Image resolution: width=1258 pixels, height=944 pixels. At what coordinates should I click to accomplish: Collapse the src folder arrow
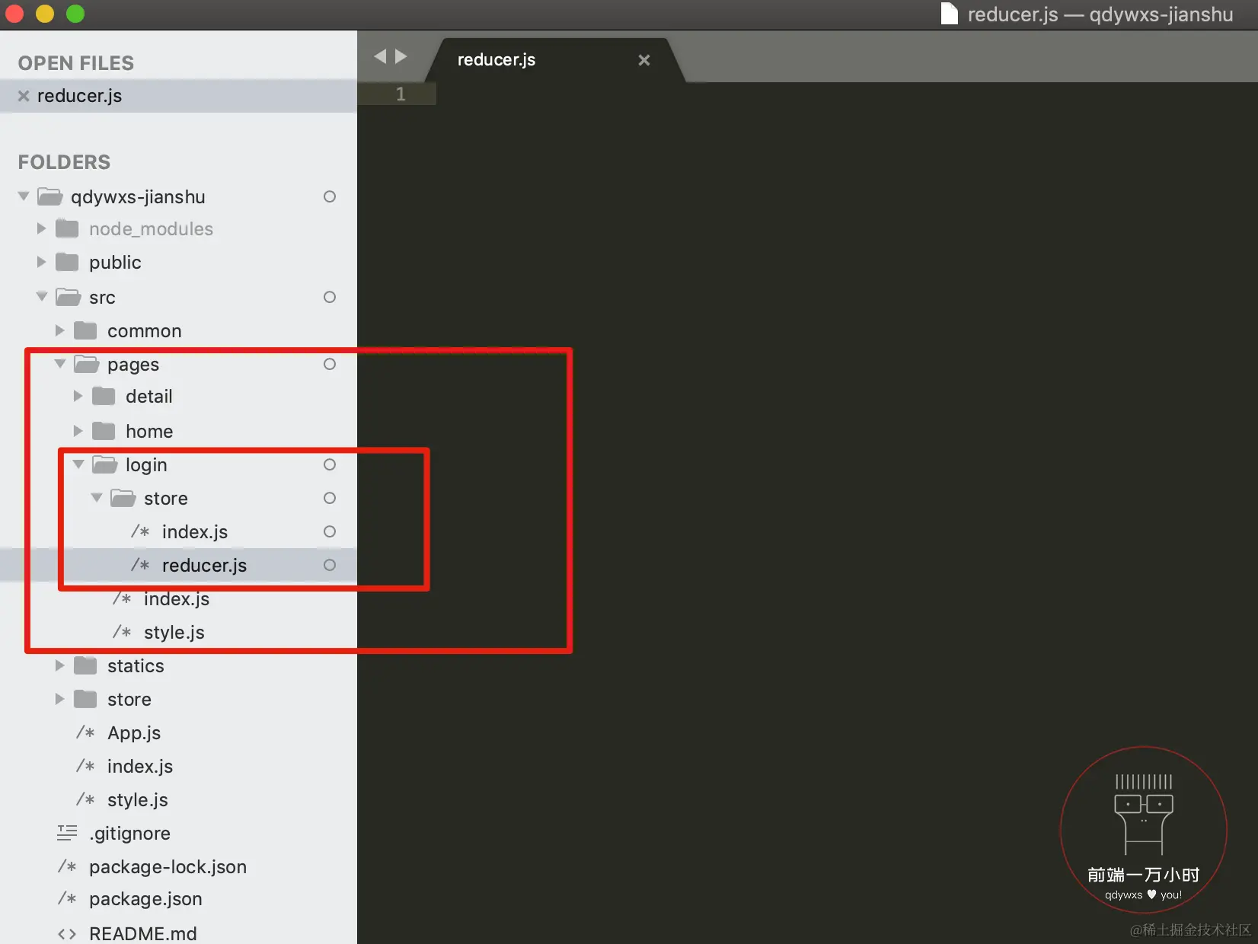[42, 296]
